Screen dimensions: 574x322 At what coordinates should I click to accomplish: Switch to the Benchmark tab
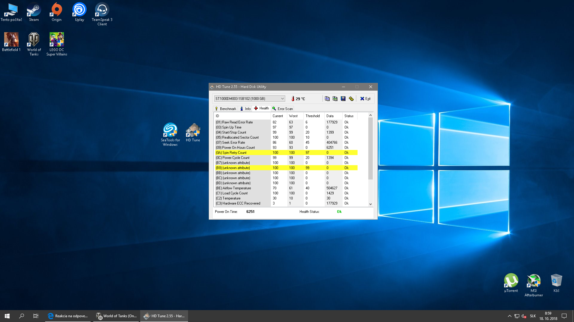point(225,109)
